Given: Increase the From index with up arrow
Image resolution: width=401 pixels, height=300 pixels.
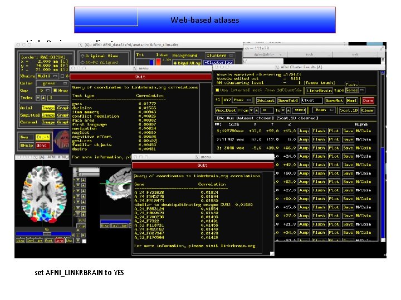Looking at the screenshot, I should (257, 110).
